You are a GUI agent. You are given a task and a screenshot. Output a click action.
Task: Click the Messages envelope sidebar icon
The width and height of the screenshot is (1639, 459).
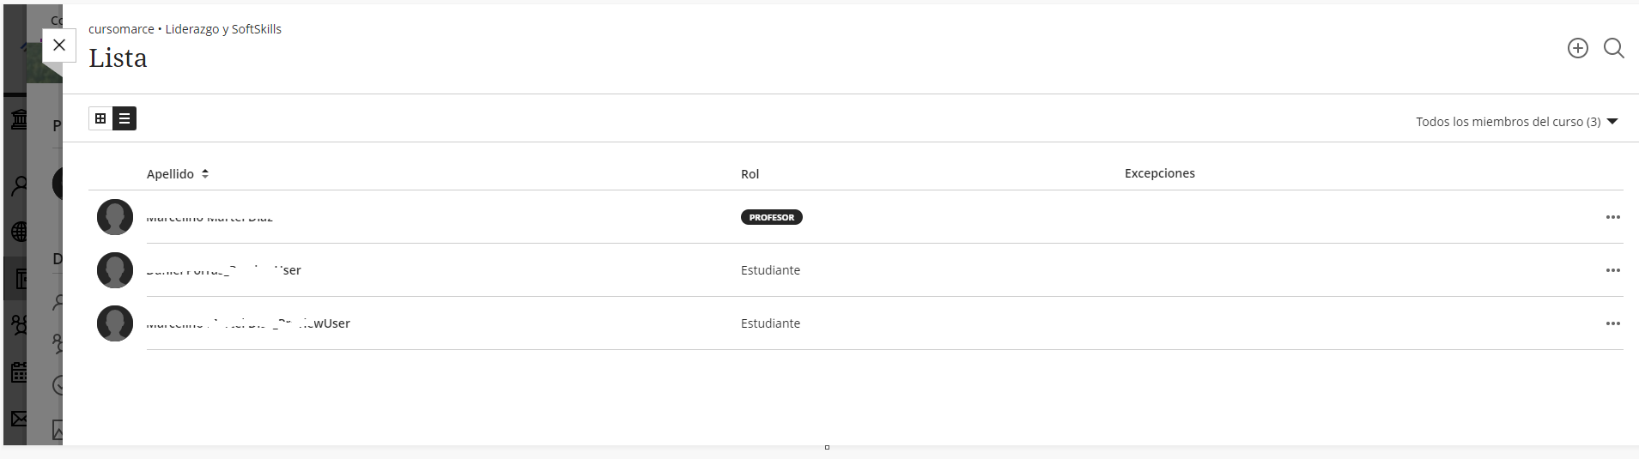tap(18, 419)
